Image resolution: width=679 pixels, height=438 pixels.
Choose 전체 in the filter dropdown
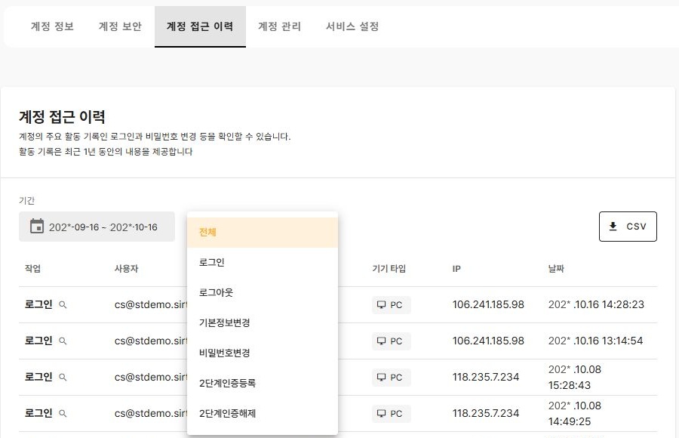263,233
